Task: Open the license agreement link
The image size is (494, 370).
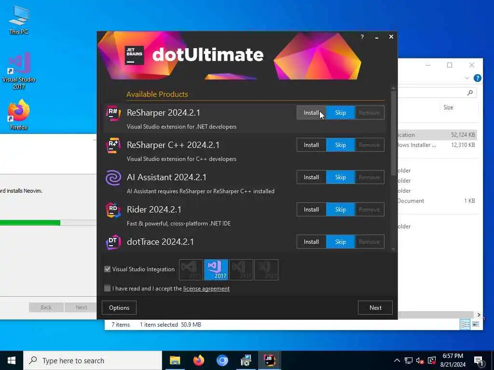Action: pyautogui.click(x=206, y=289)
